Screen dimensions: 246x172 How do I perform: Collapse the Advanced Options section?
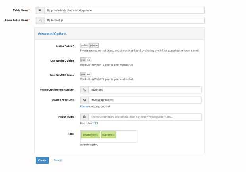coord(52,34)
